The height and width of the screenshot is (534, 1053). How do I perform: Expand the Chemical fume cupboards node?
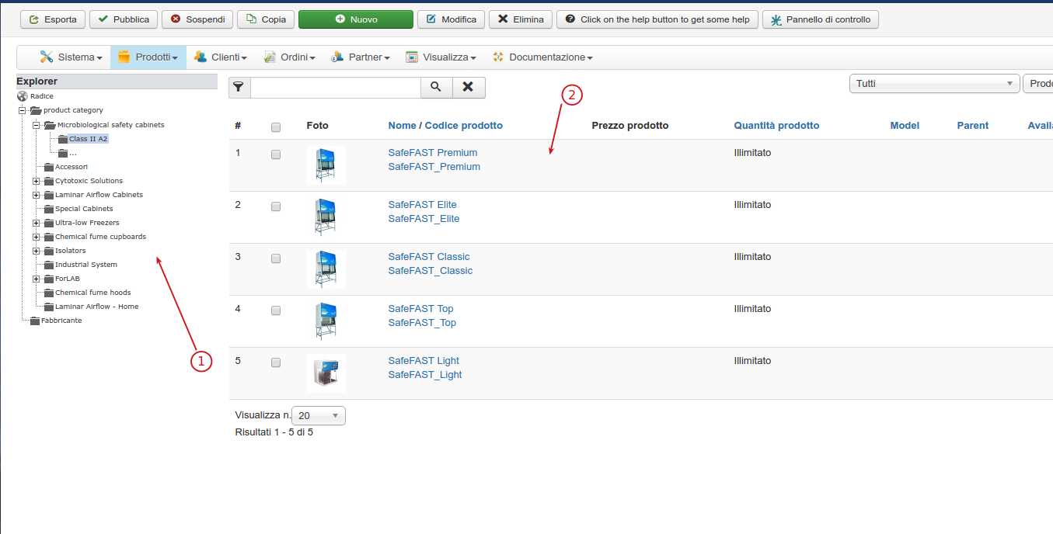click(x=37, y=237)
